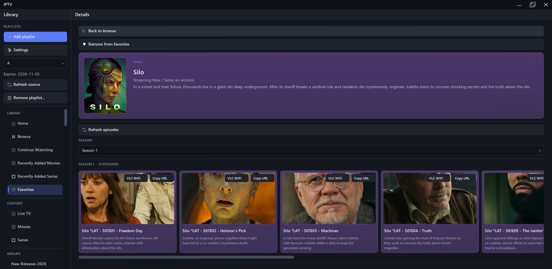The height and width of the screenshot is (269, 552).
Task: Click the Recently Added Series square icon
Action: tap(14, 177)
